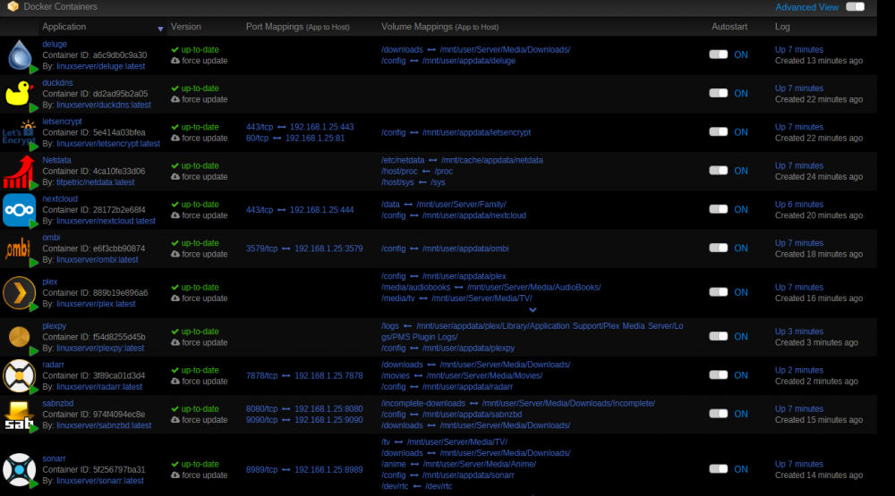
Task: Open the sabnzbd log Up 7 minutes
Action: coord(799,408)
